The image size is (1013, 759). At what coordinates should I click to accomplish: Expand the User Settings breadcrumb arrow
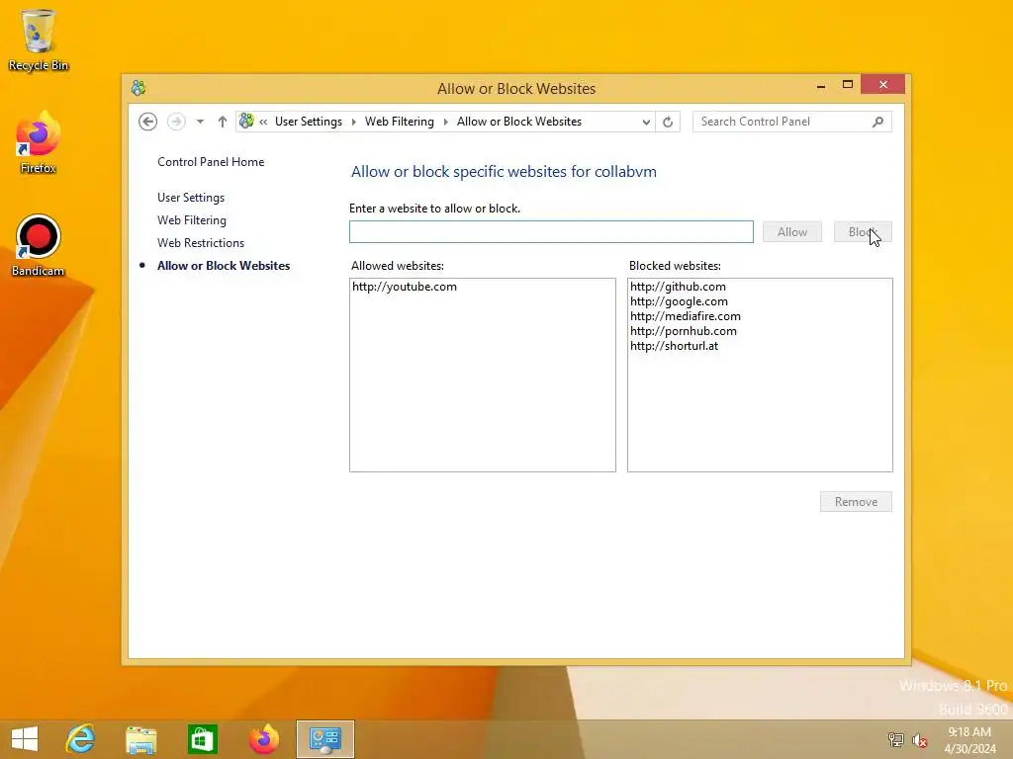(x=353, y=122)
